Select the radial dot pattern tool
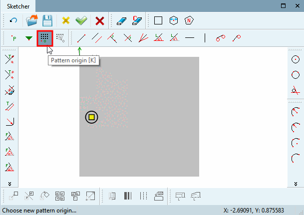Screen dimensions: 304x215 [x=60, y=38]
